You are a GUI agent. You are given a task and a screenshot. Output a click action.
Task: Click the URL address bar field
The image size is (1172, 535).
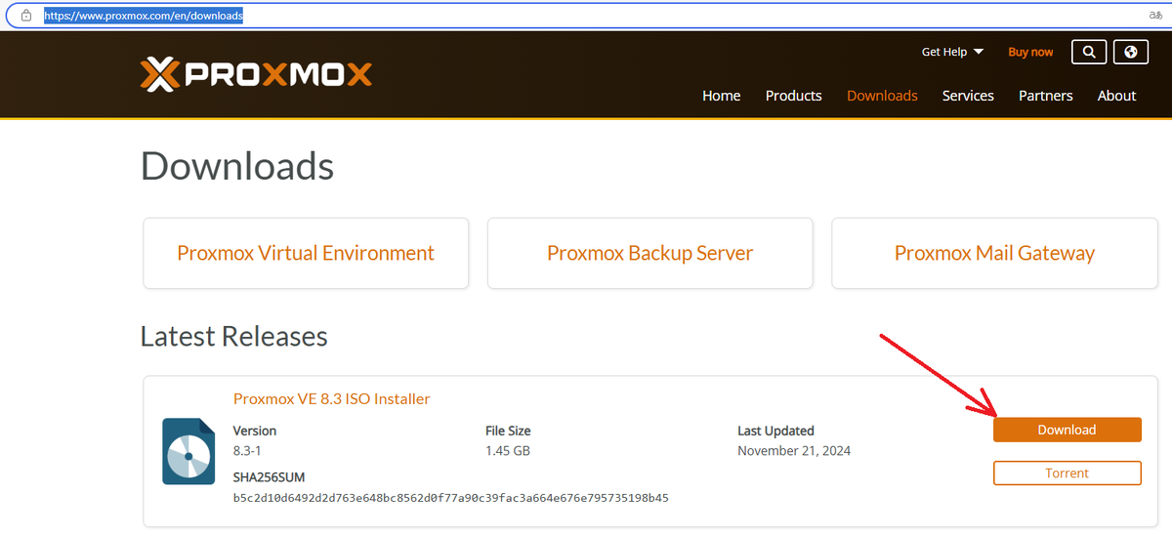pyautogui.click(x=586, y=16)
